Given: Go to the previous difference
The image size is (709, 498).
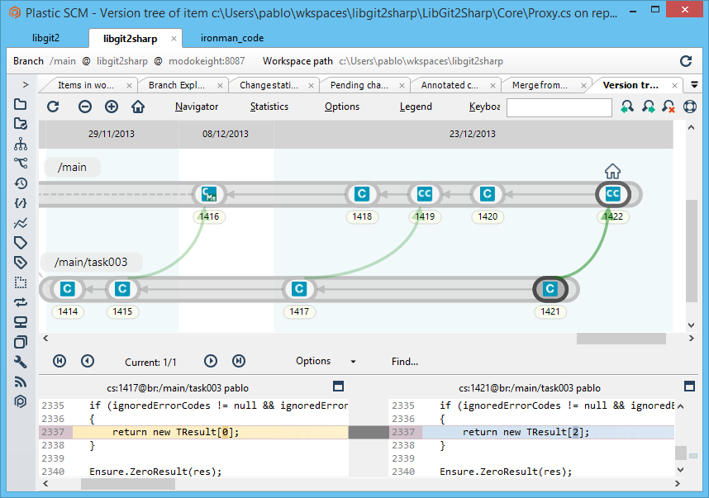Looking at the screenshot, I should [x=88, y=361].
